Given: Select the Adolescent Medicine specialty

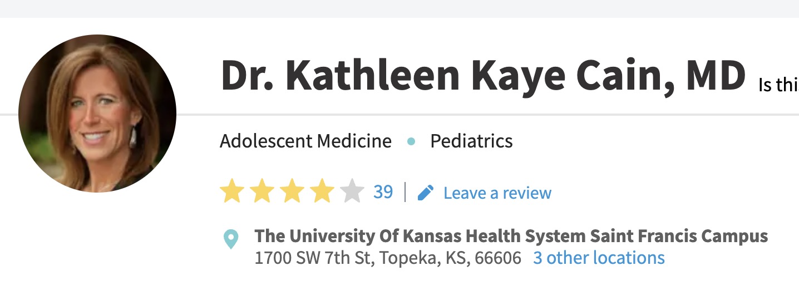Looking at the screenshot, I should click(305, 141).
